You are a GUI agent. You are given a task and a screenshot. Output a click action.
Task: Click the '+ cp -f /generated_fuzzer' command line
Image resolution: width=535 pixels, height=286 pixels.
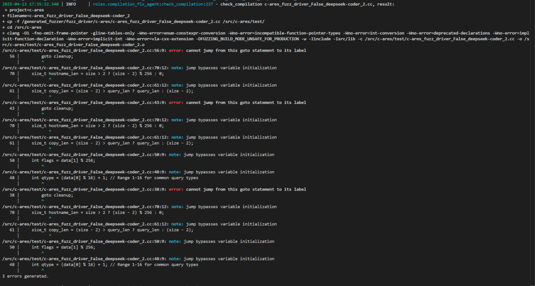[133, 22]
